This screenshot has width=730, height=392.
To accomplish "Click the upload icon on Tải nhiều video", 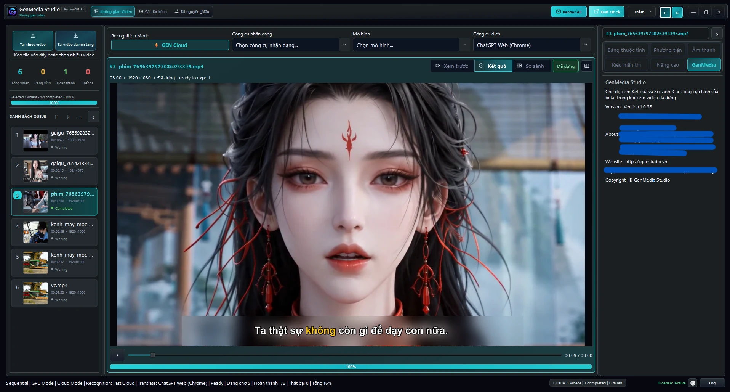I will [x=33, y=36].
